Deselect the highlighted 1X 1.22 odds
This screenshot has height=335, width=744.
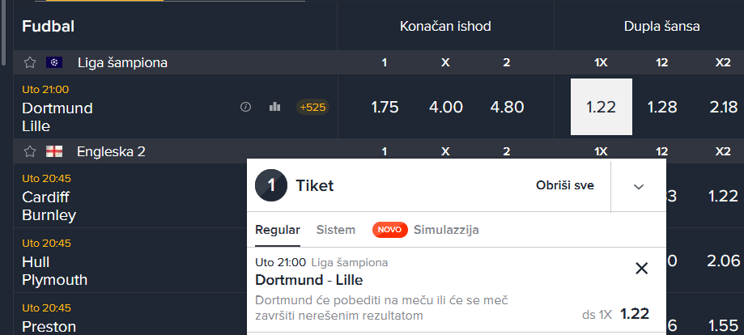point(602,107)
